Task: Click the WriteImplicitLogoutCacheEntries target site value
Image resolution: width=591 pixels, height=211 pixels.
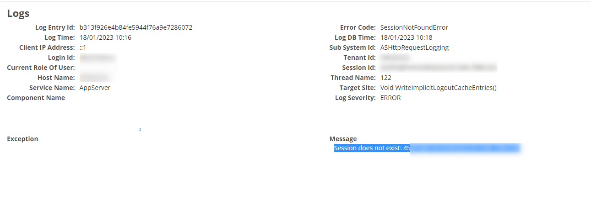Action: tap(438, 88)
